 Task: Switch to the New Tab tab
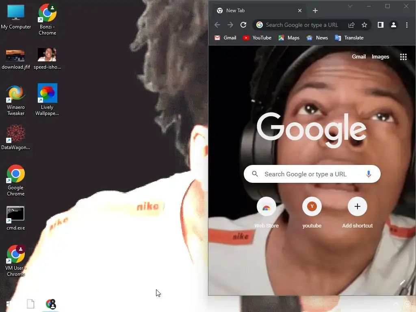point(259,11)
